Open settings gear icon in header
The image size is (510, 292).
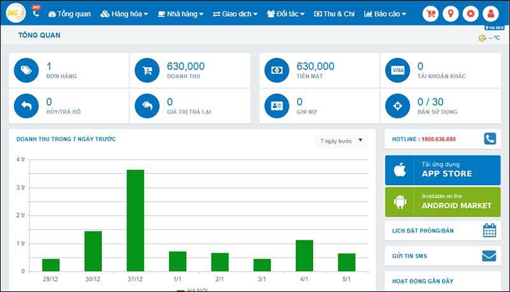(x=470, y=13)
